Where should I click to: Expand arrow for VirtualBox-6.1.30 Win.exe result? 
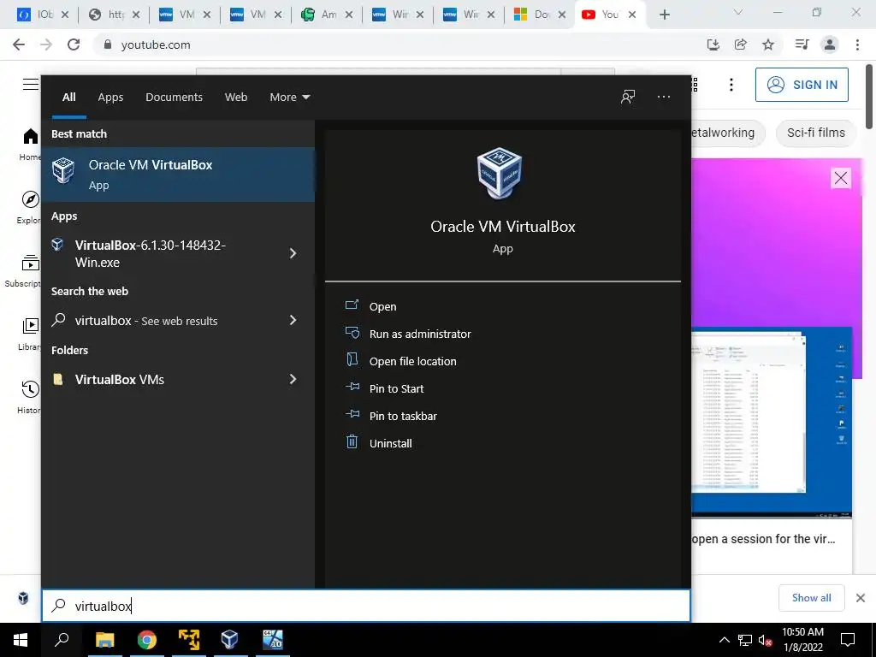click(x=293, y=253)
